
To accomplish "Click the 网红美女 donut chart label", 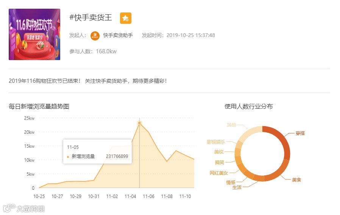I will click(219, 173).
